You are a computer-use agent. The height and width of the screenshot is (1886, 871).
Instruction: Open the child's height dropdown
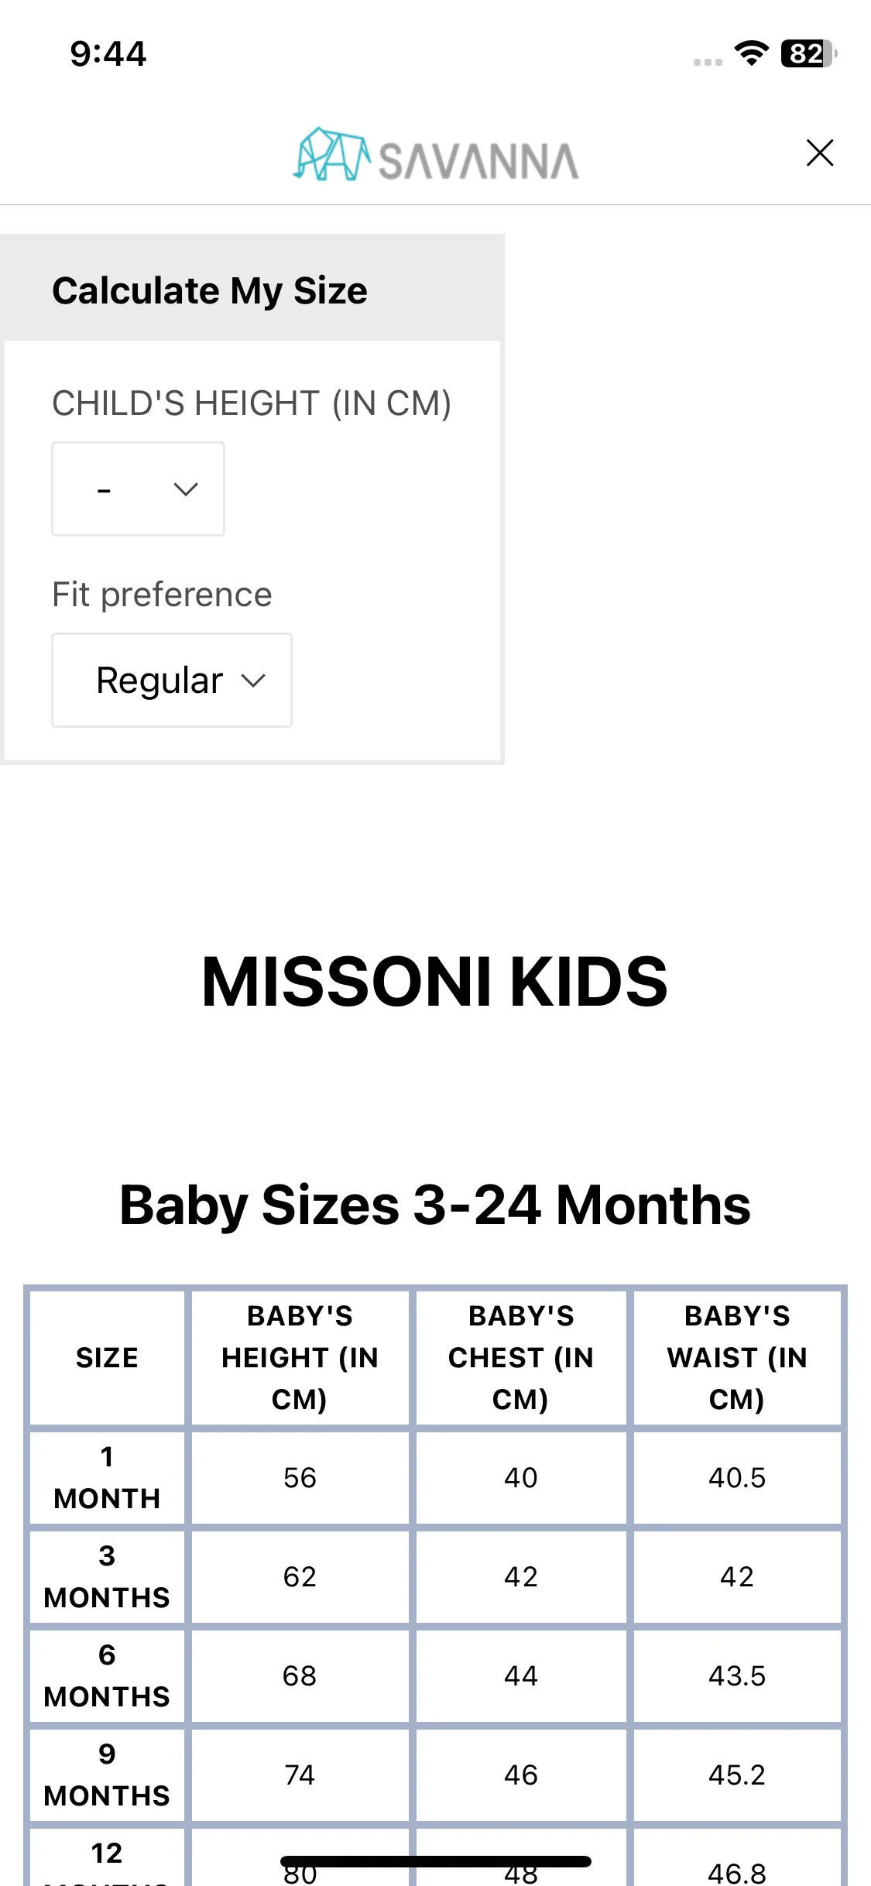138,489
